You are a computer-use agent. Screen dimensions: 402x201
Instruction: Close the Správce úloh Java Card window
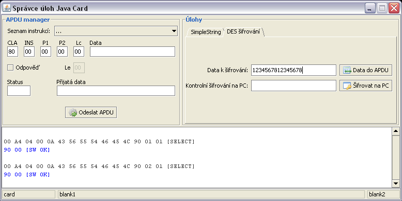tap(394, 8)
